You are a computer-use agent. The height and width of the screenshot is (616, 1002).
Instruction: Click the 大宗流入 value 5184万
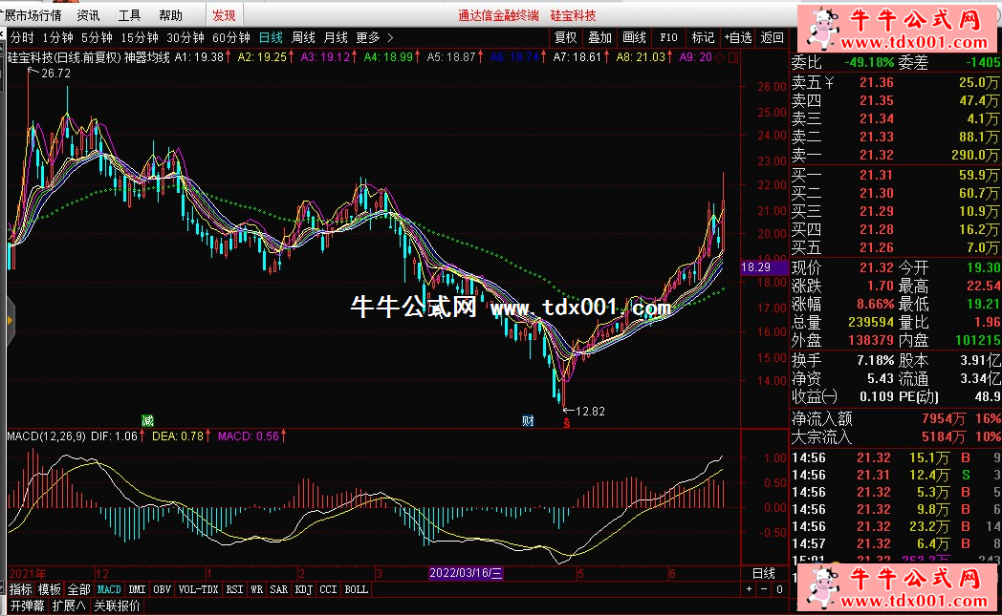click(x=944, y=437)
